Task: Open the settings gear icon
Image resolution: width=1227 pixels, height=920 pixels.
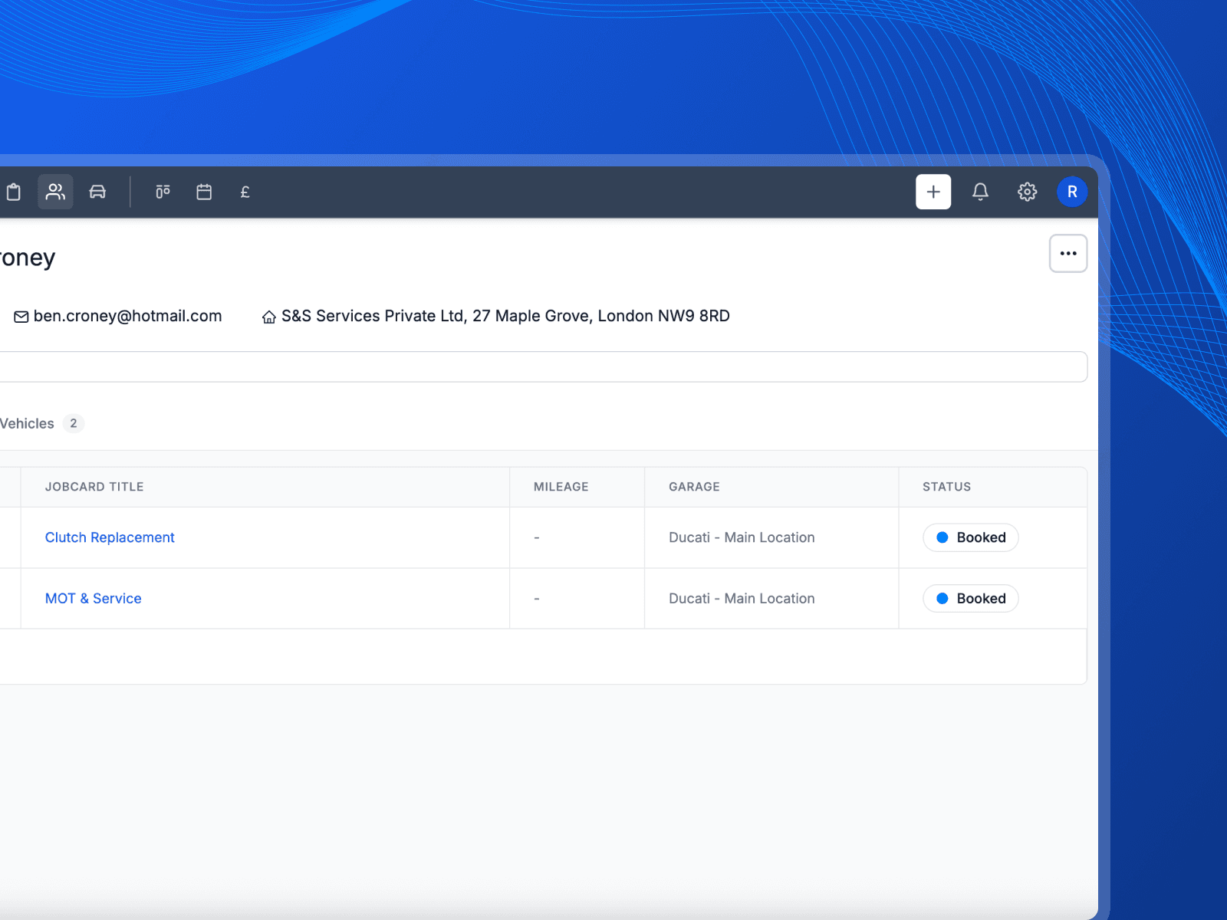Action: point(1026,192)
